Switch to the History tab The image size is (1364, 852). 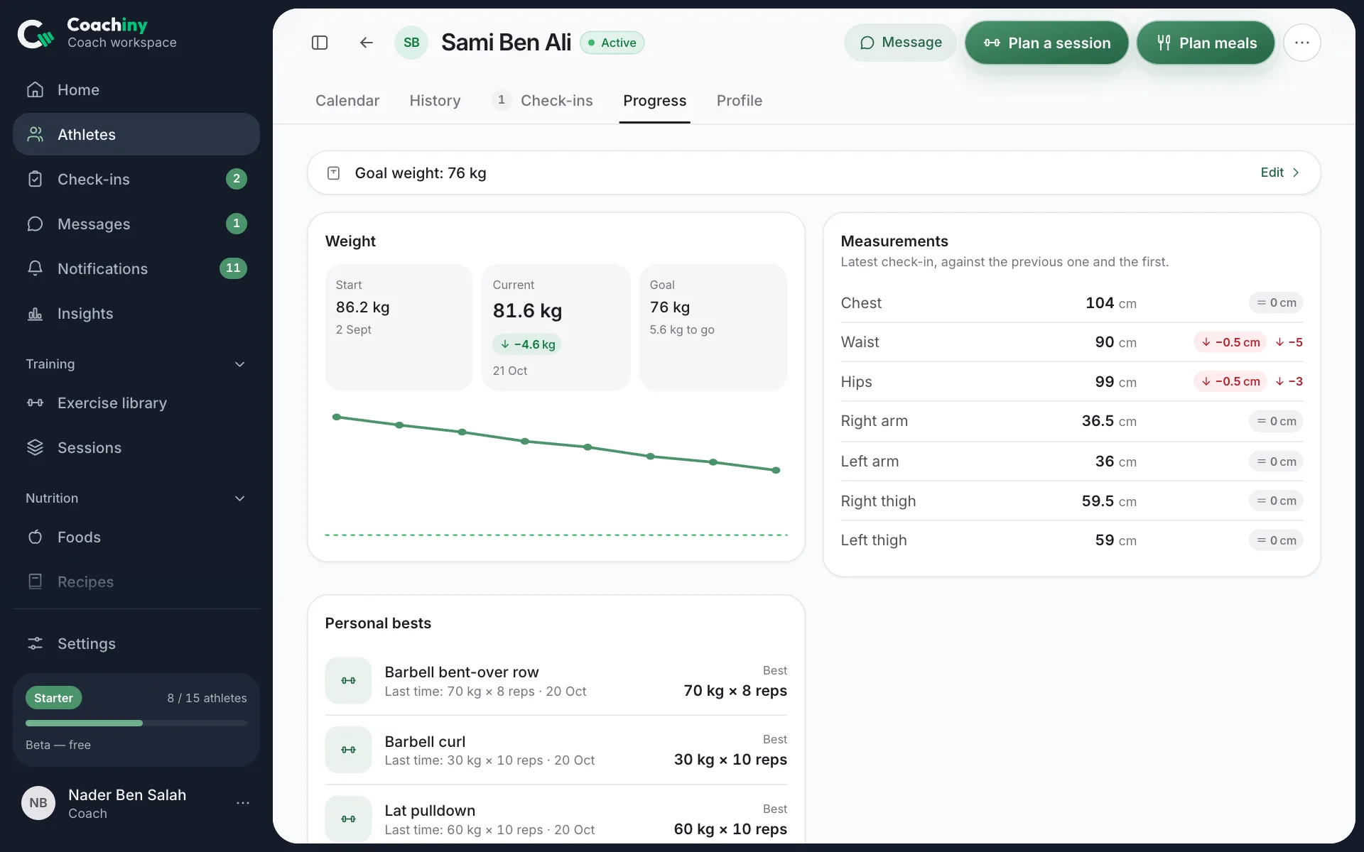(x=435, y=101)
